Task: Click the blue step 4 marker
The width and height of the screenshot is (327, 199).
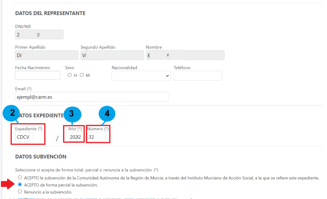Action: tap(107, 113)
